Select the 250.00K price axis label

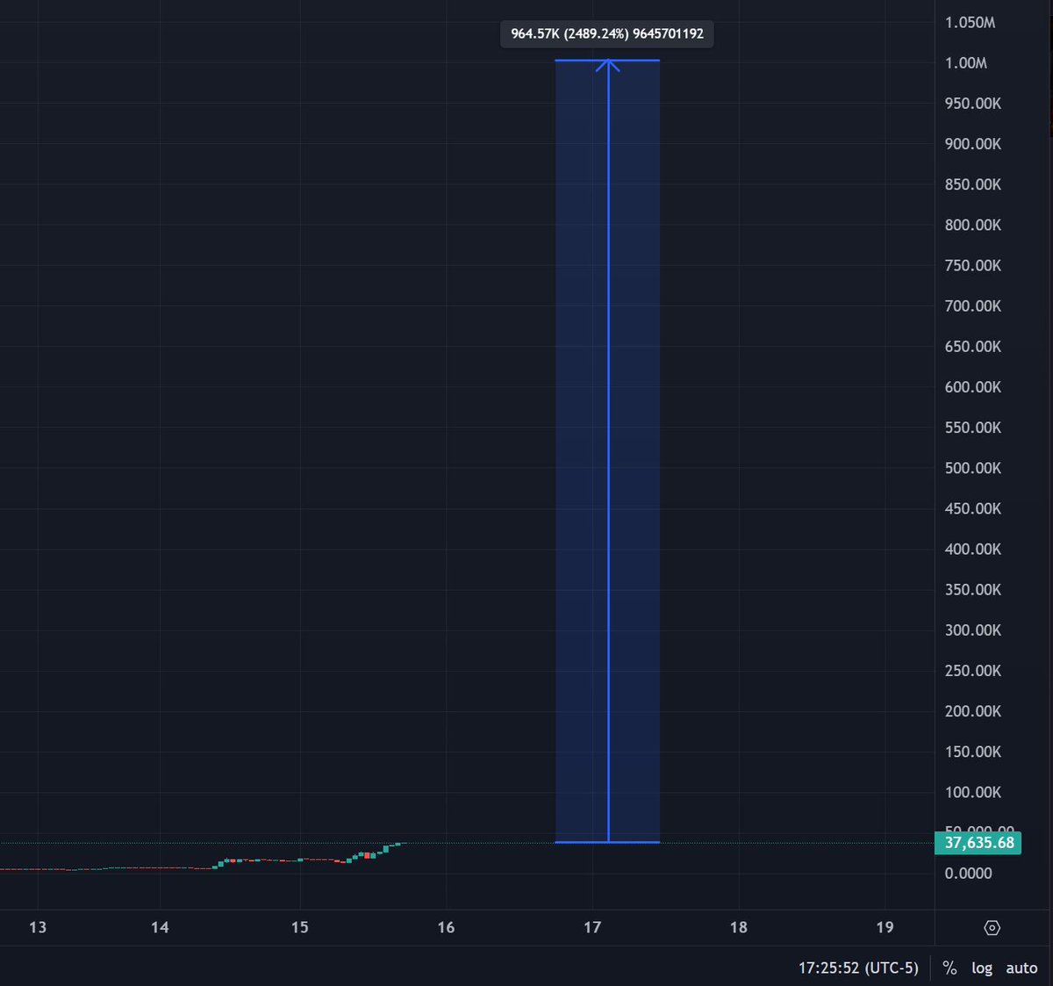tap(972, 671)
